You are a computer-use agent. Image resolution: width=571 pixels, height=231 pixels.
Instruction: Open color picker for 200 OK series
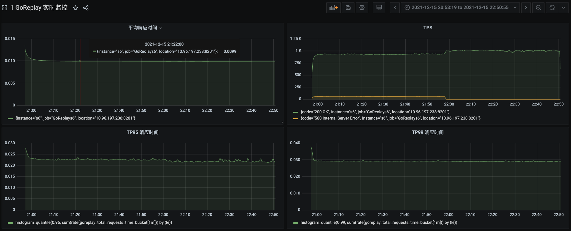pos(295,112)
